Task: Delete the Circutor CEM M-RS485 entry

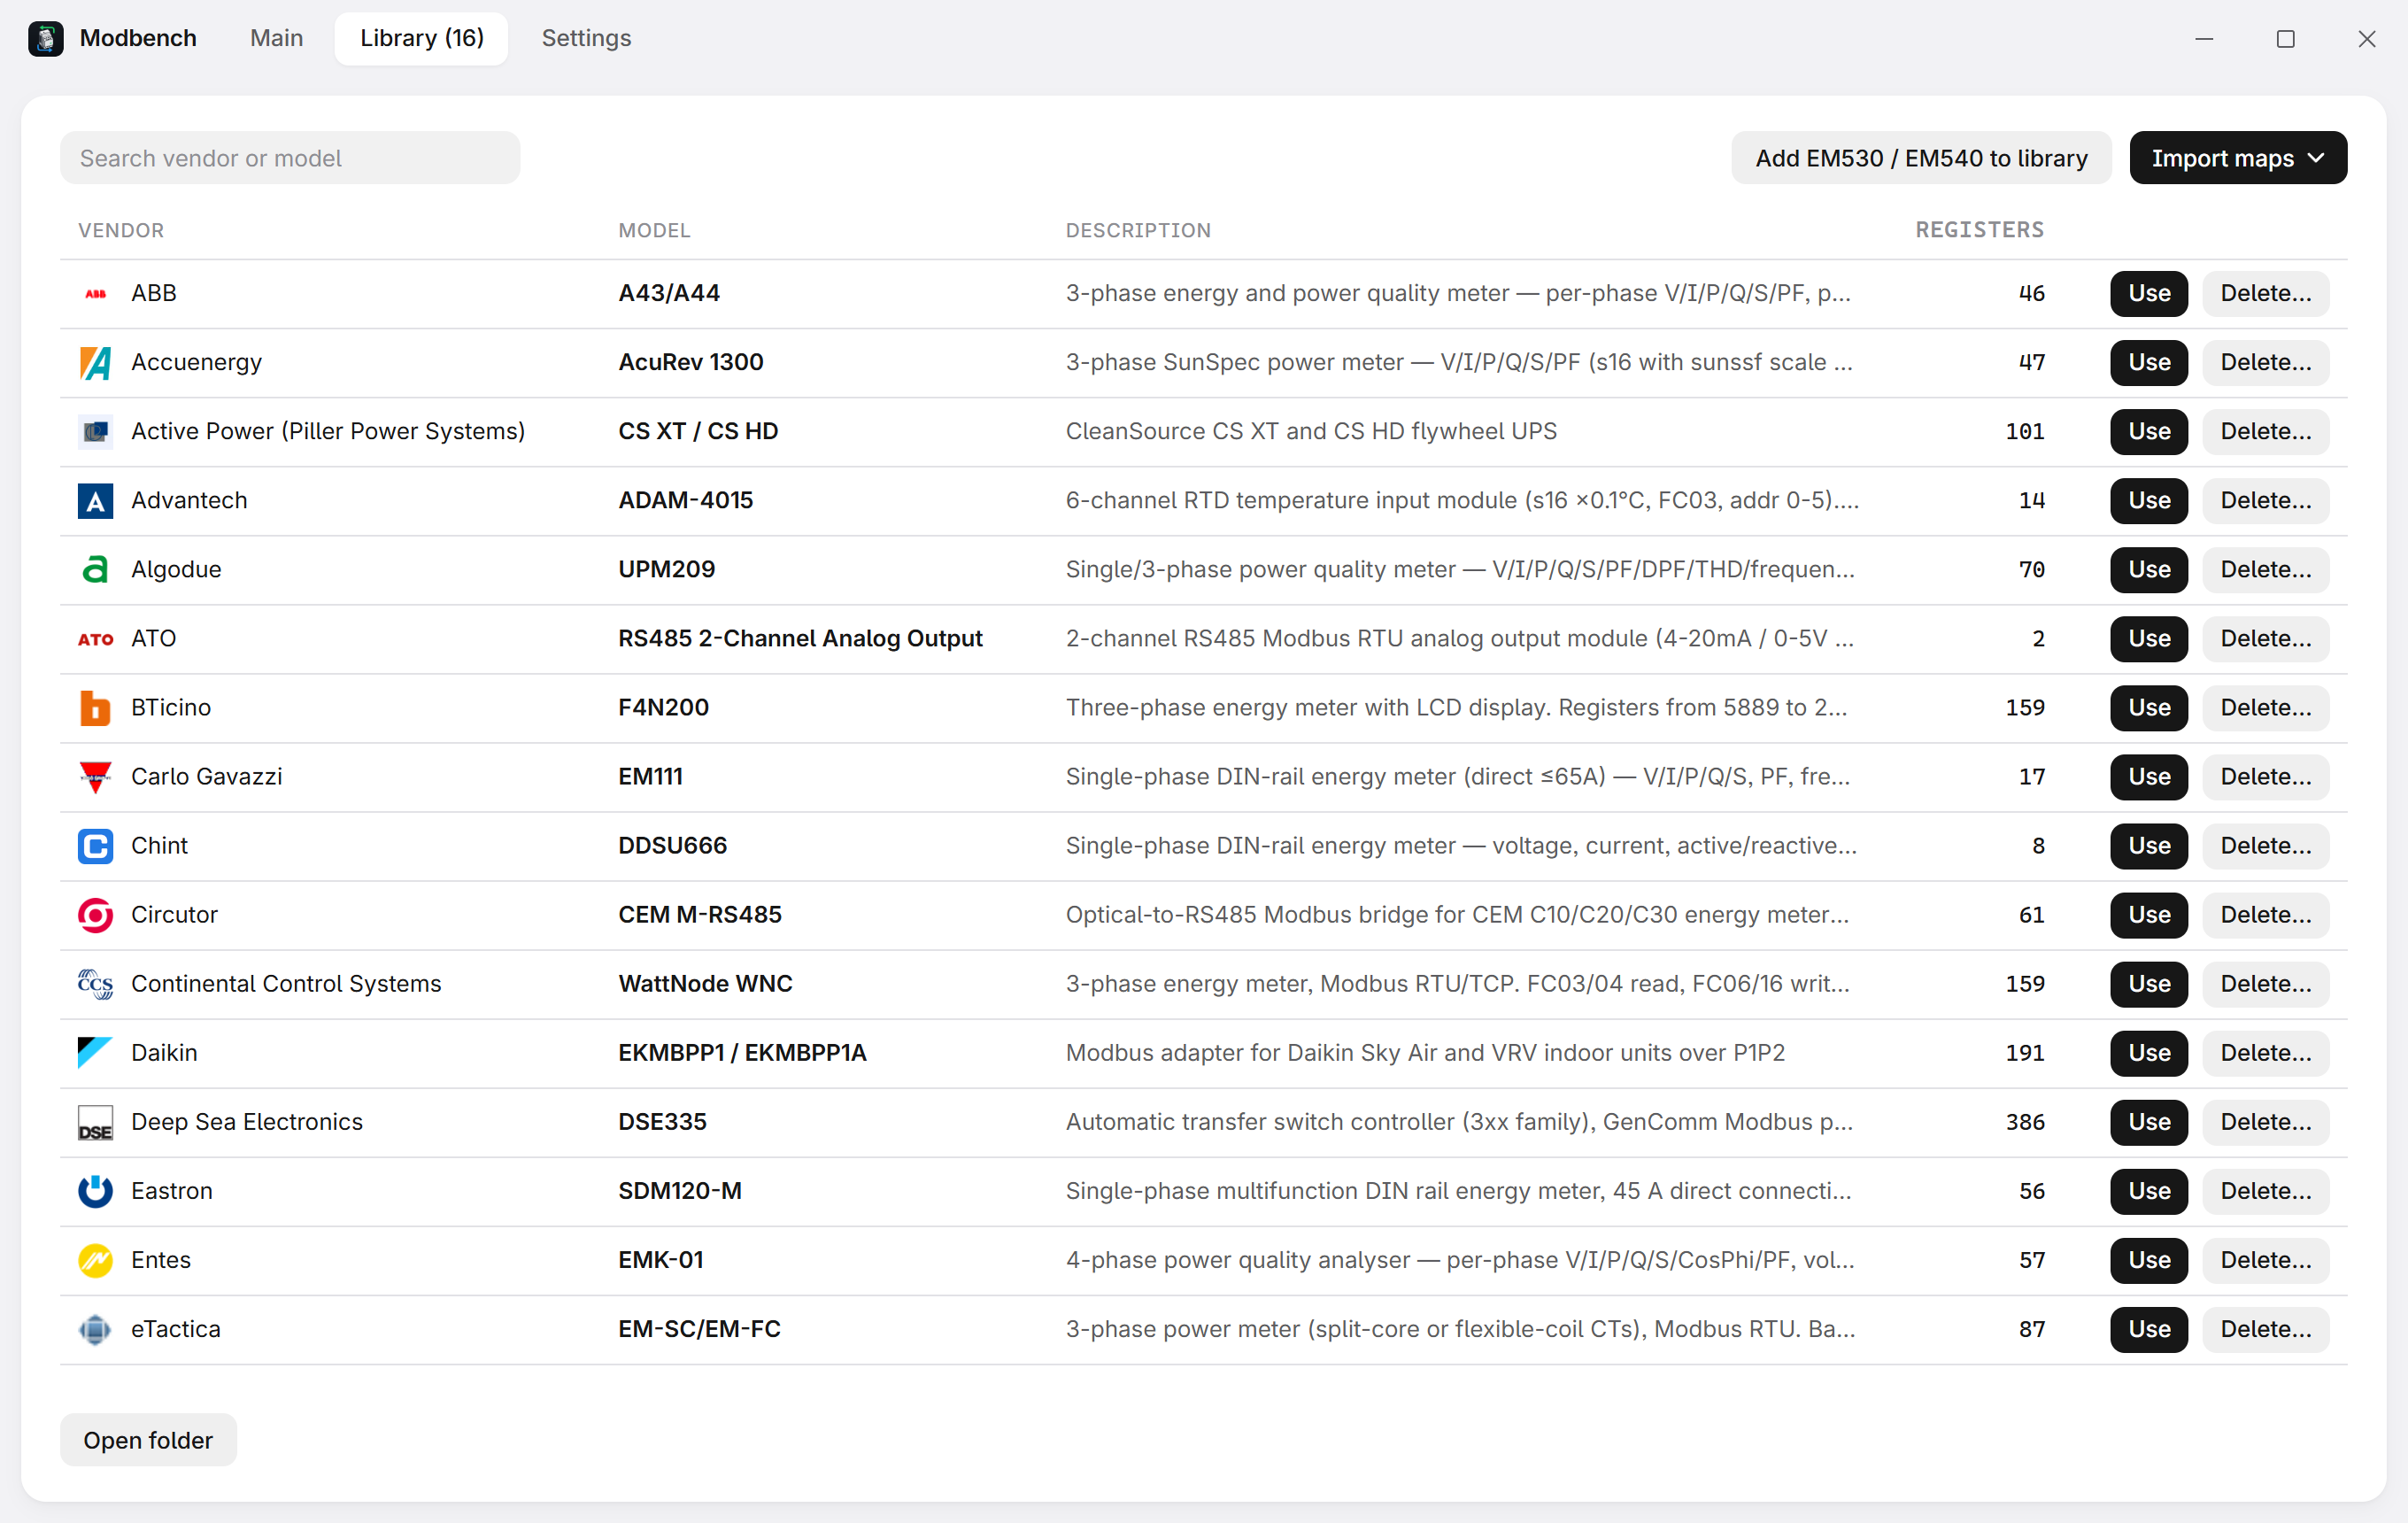Action: [x=2266, y=914]
